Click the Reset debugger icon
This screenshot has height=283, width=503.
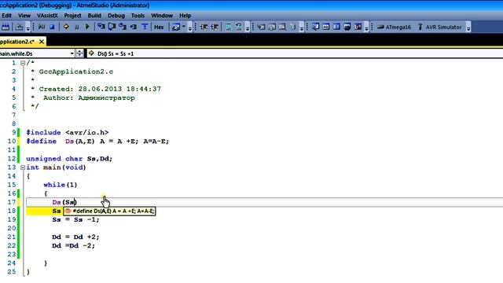click(145, 27)
